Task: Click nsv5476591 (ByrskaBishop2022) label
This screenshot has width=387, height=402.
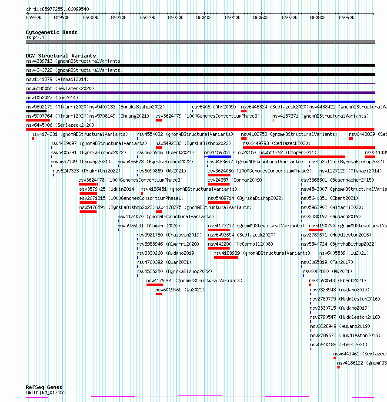Action: pos(117,207)
